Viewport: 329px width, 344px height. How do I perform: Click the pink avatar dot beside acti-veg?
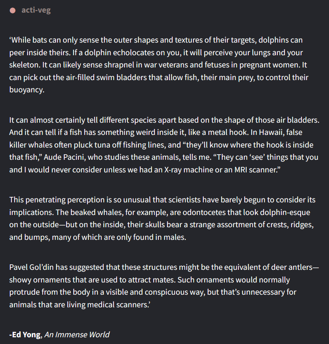13,10
